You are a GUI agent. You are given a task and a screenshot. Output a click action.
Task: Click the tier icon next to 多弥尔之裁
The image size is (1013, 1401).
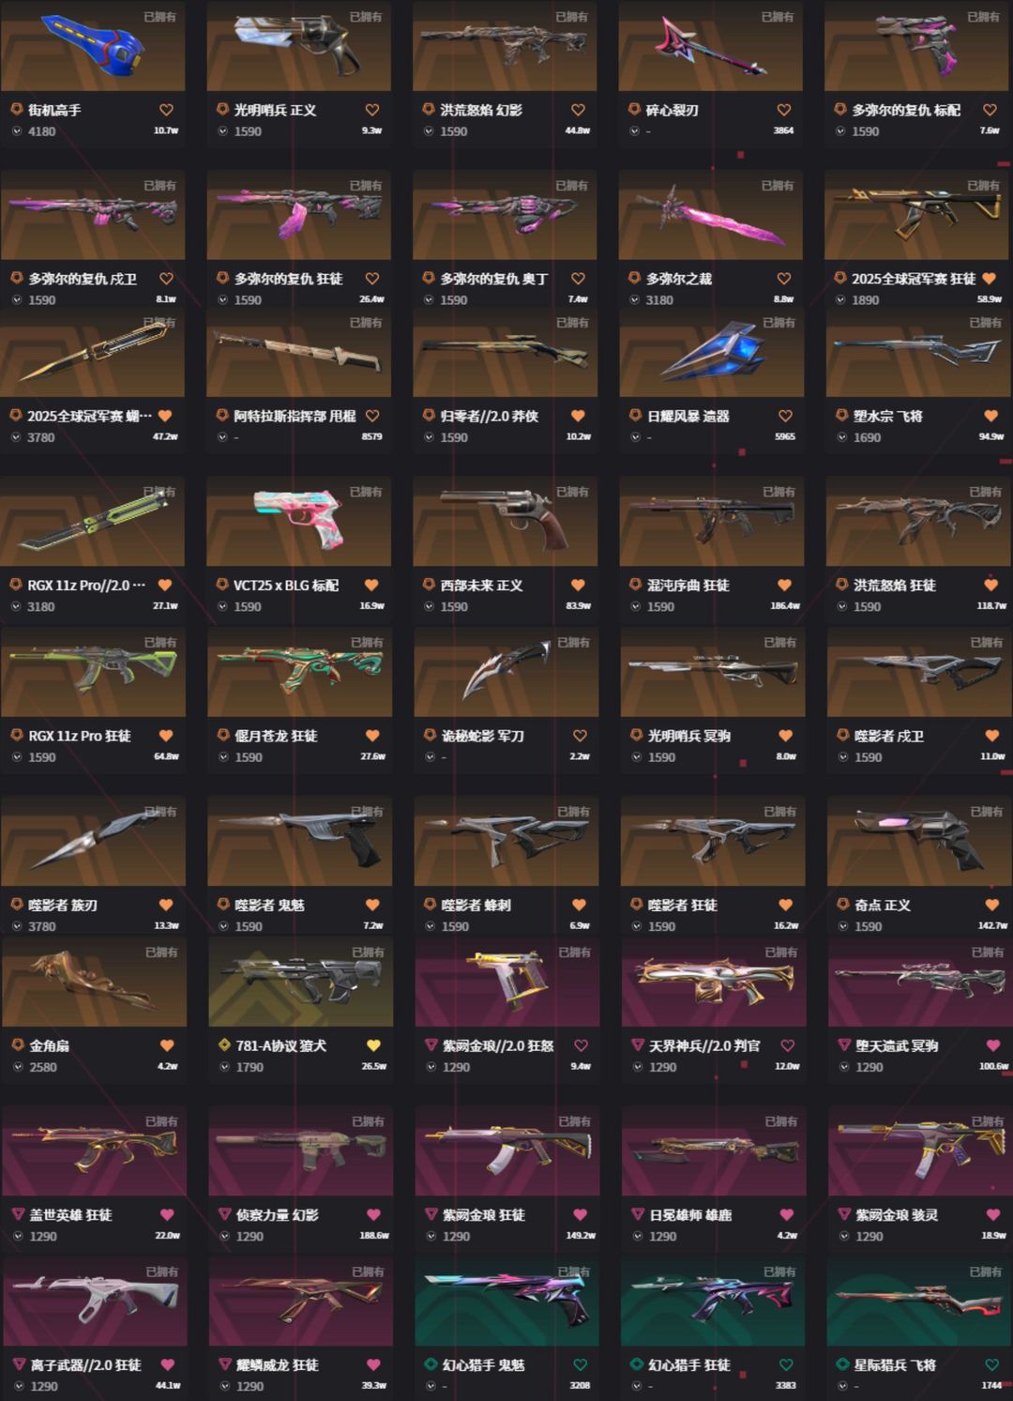(x=634, y=279)
